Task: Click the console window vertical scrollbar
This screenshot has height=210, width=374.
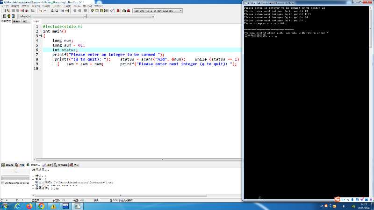Action: click(371, 102)
